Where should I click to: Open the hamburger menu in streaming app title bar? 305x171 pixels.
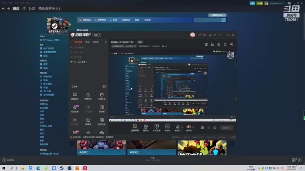click(219, 35)
